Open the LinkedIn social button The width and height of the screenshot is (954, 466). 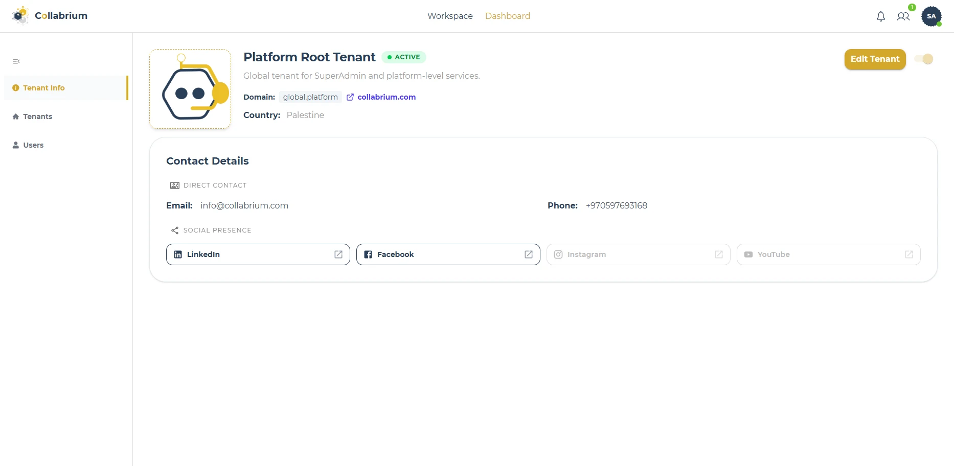pos(258,254)
